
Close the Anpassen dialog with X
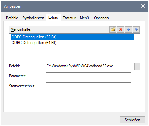tap(143, 6)
